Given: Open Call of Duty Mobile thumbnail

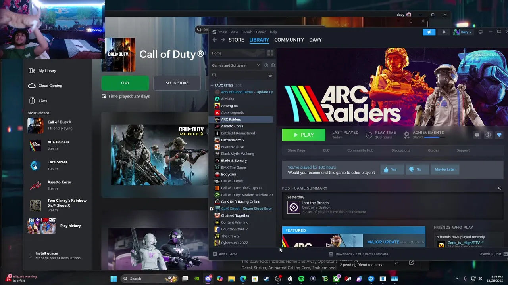Looking at the screenshot, I should (x=159, y=155).
